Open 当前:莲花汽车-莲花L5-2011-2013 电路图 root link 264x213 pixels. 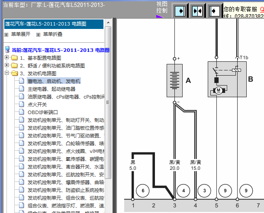coord(61,50)
